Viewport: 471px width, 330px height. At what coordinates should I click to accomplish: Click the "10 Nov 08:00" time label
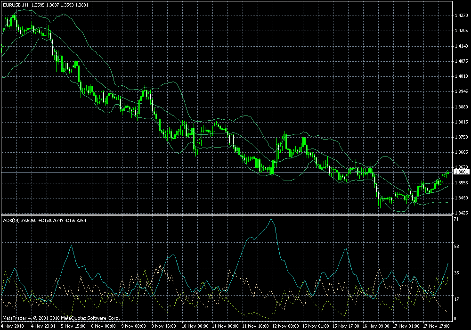195,326
